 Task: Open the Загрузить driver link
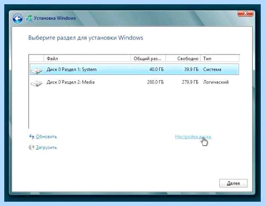[x=46, y=147]
